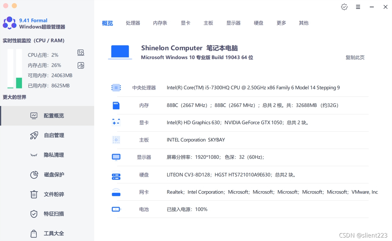Image resolution: width=392 pixels, height=241 pixels.
Task: Switch to the 概览 tab
Action: click(x=107, y=23)
